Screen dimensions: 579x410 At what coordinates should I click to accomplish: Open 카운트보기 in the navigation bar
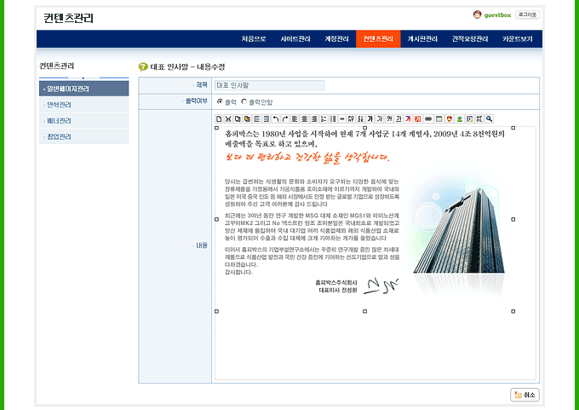click(517, 39)
